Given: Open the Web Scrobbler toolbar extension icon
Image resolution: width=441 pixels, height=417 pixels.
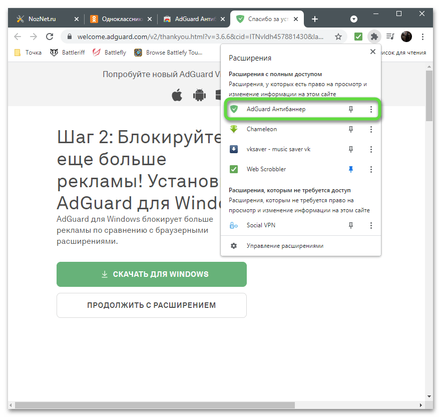Looking at the screenshot, I should coord(358,37).
